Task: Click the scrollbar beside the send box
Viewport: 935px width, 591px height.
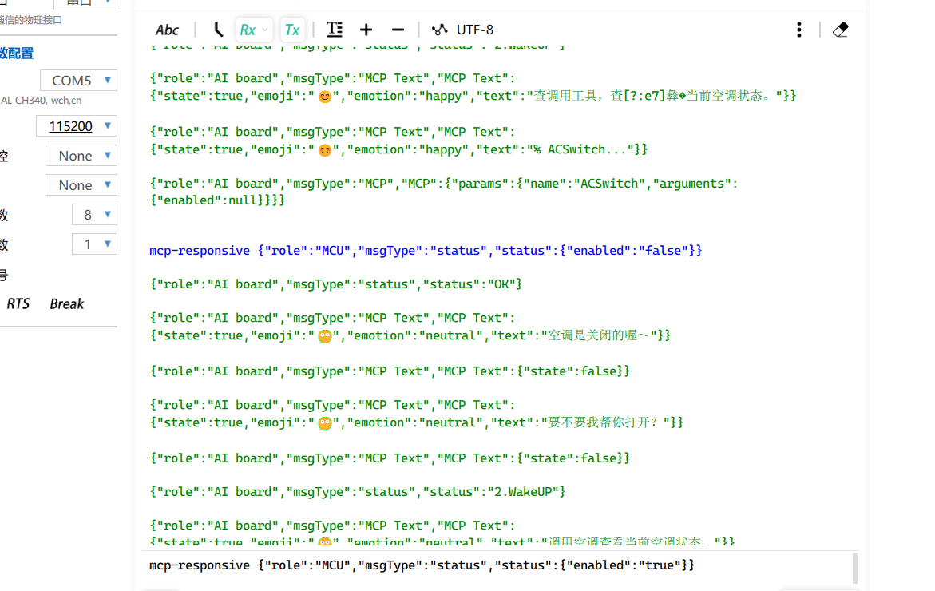Action: [x=855, y=568]
